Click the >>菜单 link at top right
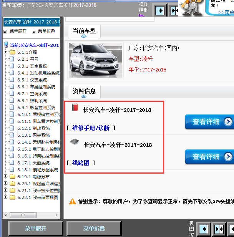 [226, 12]
